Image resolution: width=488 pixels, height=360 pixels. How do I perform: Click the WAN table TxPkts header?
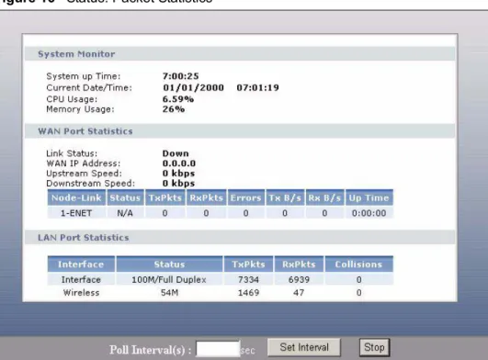165,197
